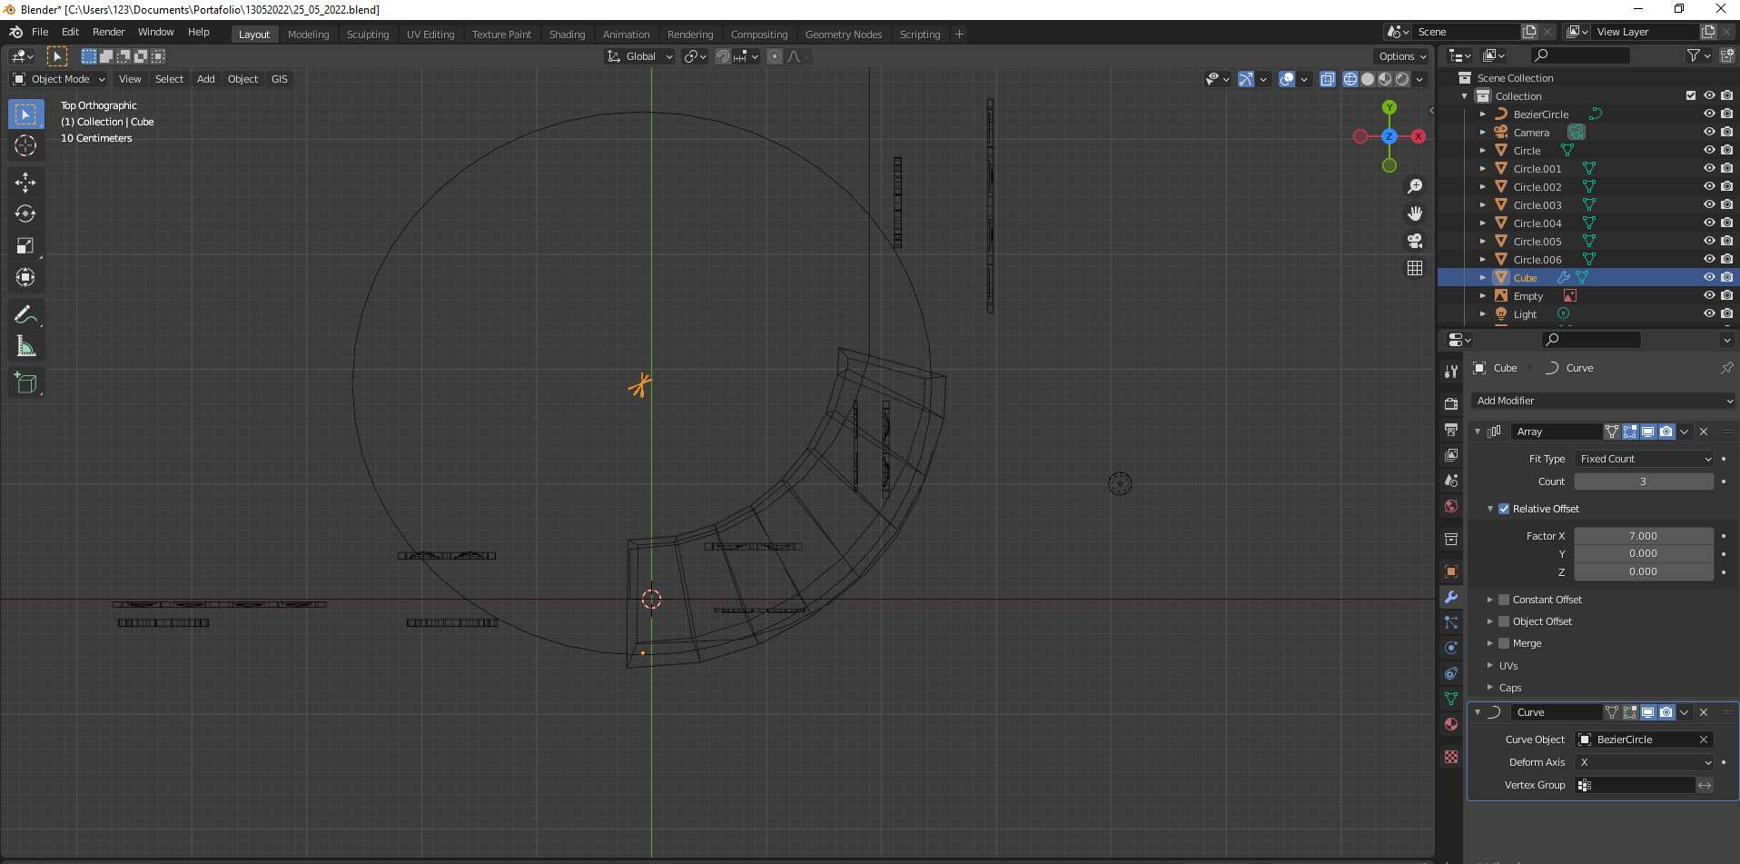Open Add Modifier dropdown
Screen dimensions: 1740x864
pos(1603,401)
